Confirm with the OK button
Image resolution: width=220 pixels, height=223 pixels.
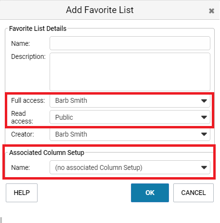[x=150, y=193]
